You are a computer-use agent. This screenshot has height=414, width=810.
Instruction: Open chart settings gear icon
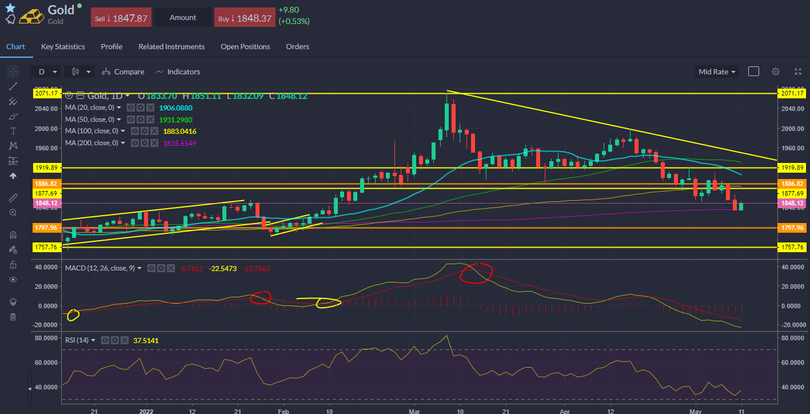point(776,71)
